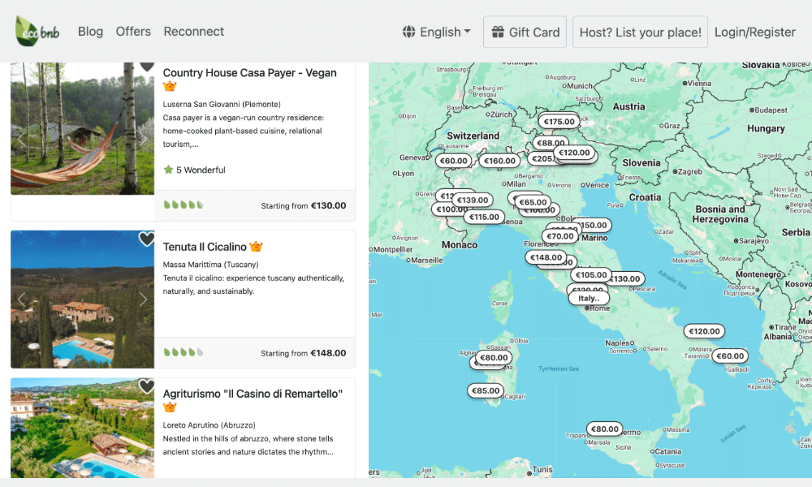Image resolution: width=812 pixels, height=487 pixels.
Task: Select the €150.00 marker near San Marino
Action: [x=594, y=225]
